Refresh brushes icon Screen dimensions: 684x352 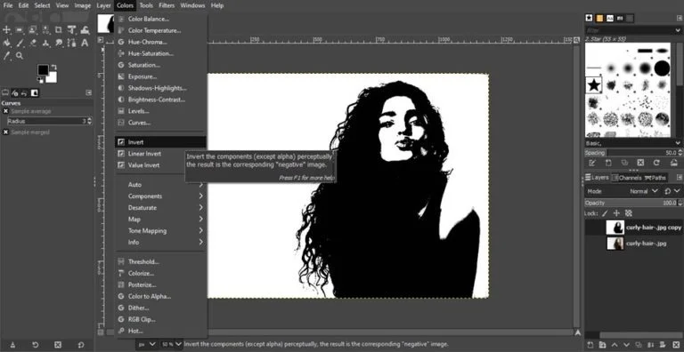click(656, 163)
